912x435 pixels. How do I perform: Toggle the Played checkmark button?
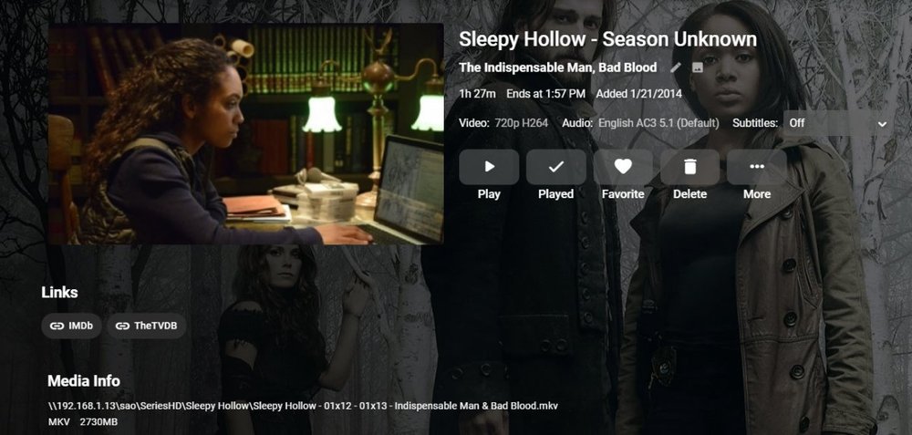coord(556,167)
